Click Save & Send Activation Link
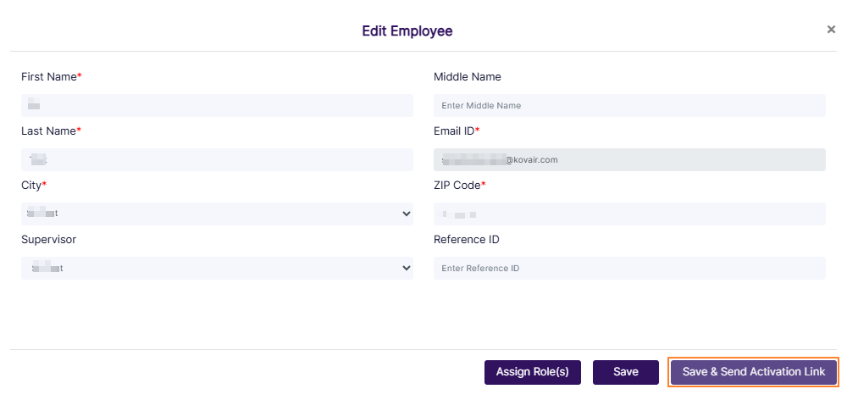The width and height of the screenshot is (847, 400). (753, 372)
